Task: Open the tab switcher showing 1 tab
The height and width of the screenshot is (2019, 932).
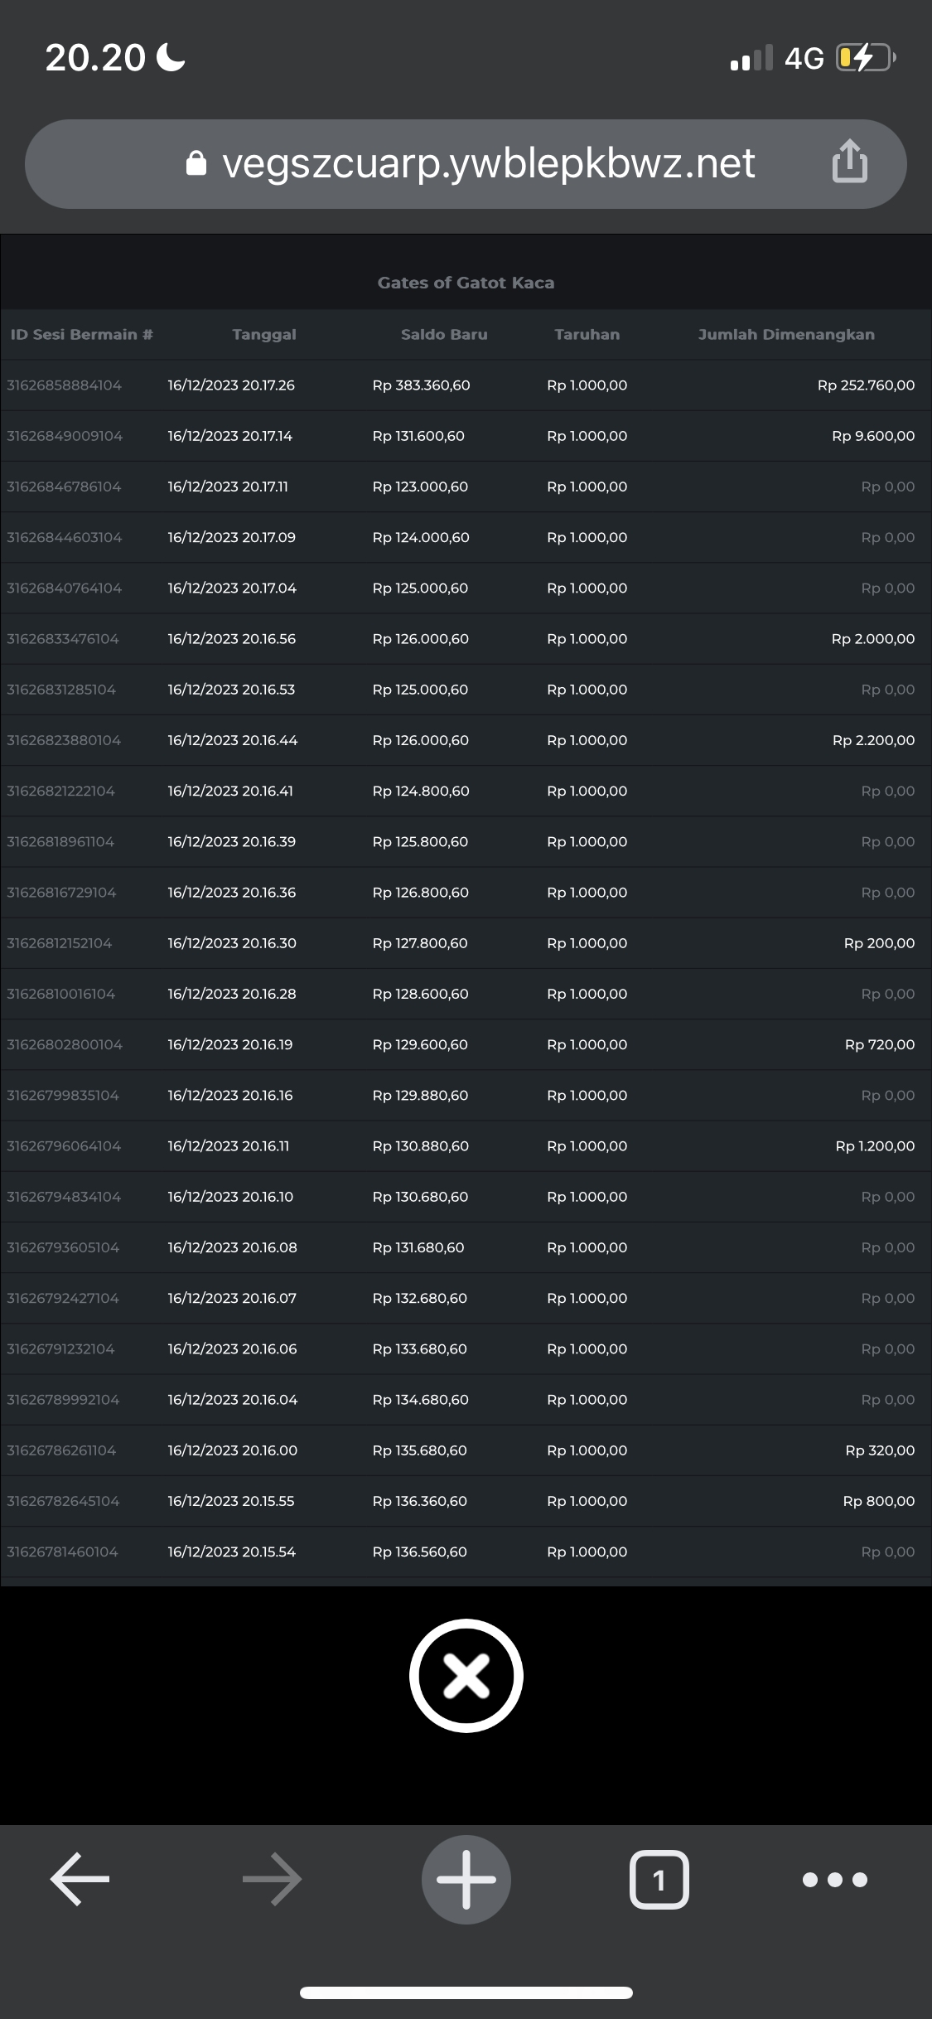Action: 659,1879
